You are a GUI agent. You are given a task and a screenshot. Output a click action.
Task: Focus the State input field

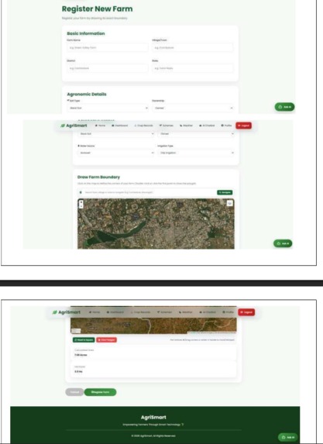pyautogui.click(x=193, y=68)
